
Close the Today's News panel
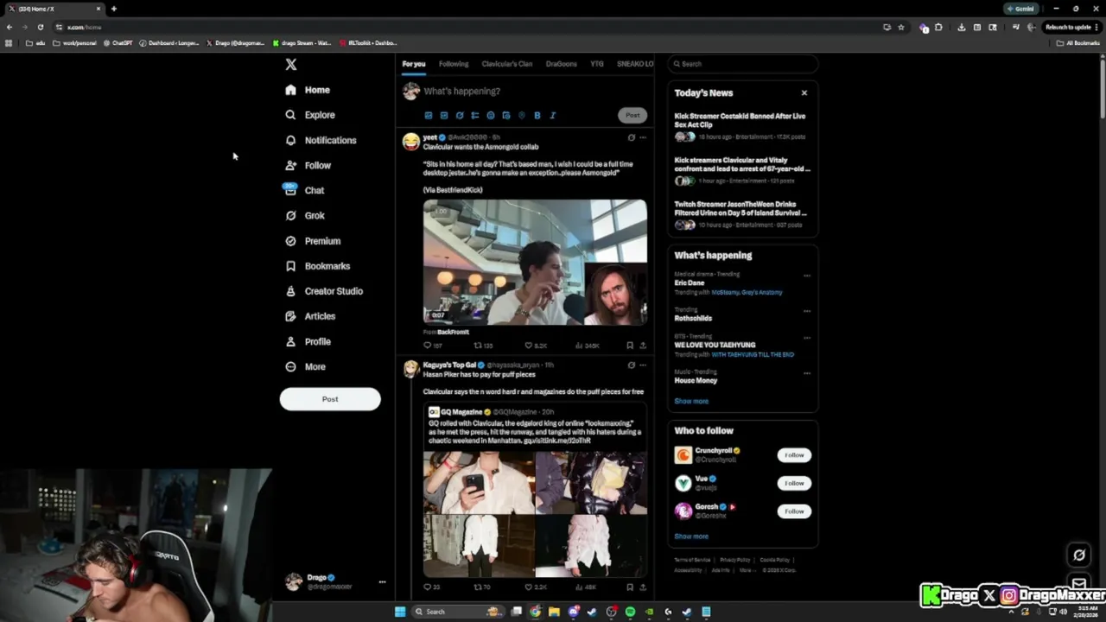[804, 93]
